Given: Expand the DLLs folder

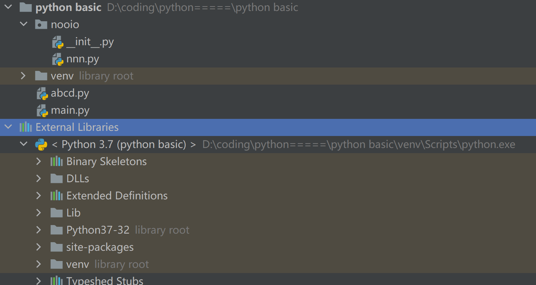Looking at the screenshot, I should tap(39, 178).
